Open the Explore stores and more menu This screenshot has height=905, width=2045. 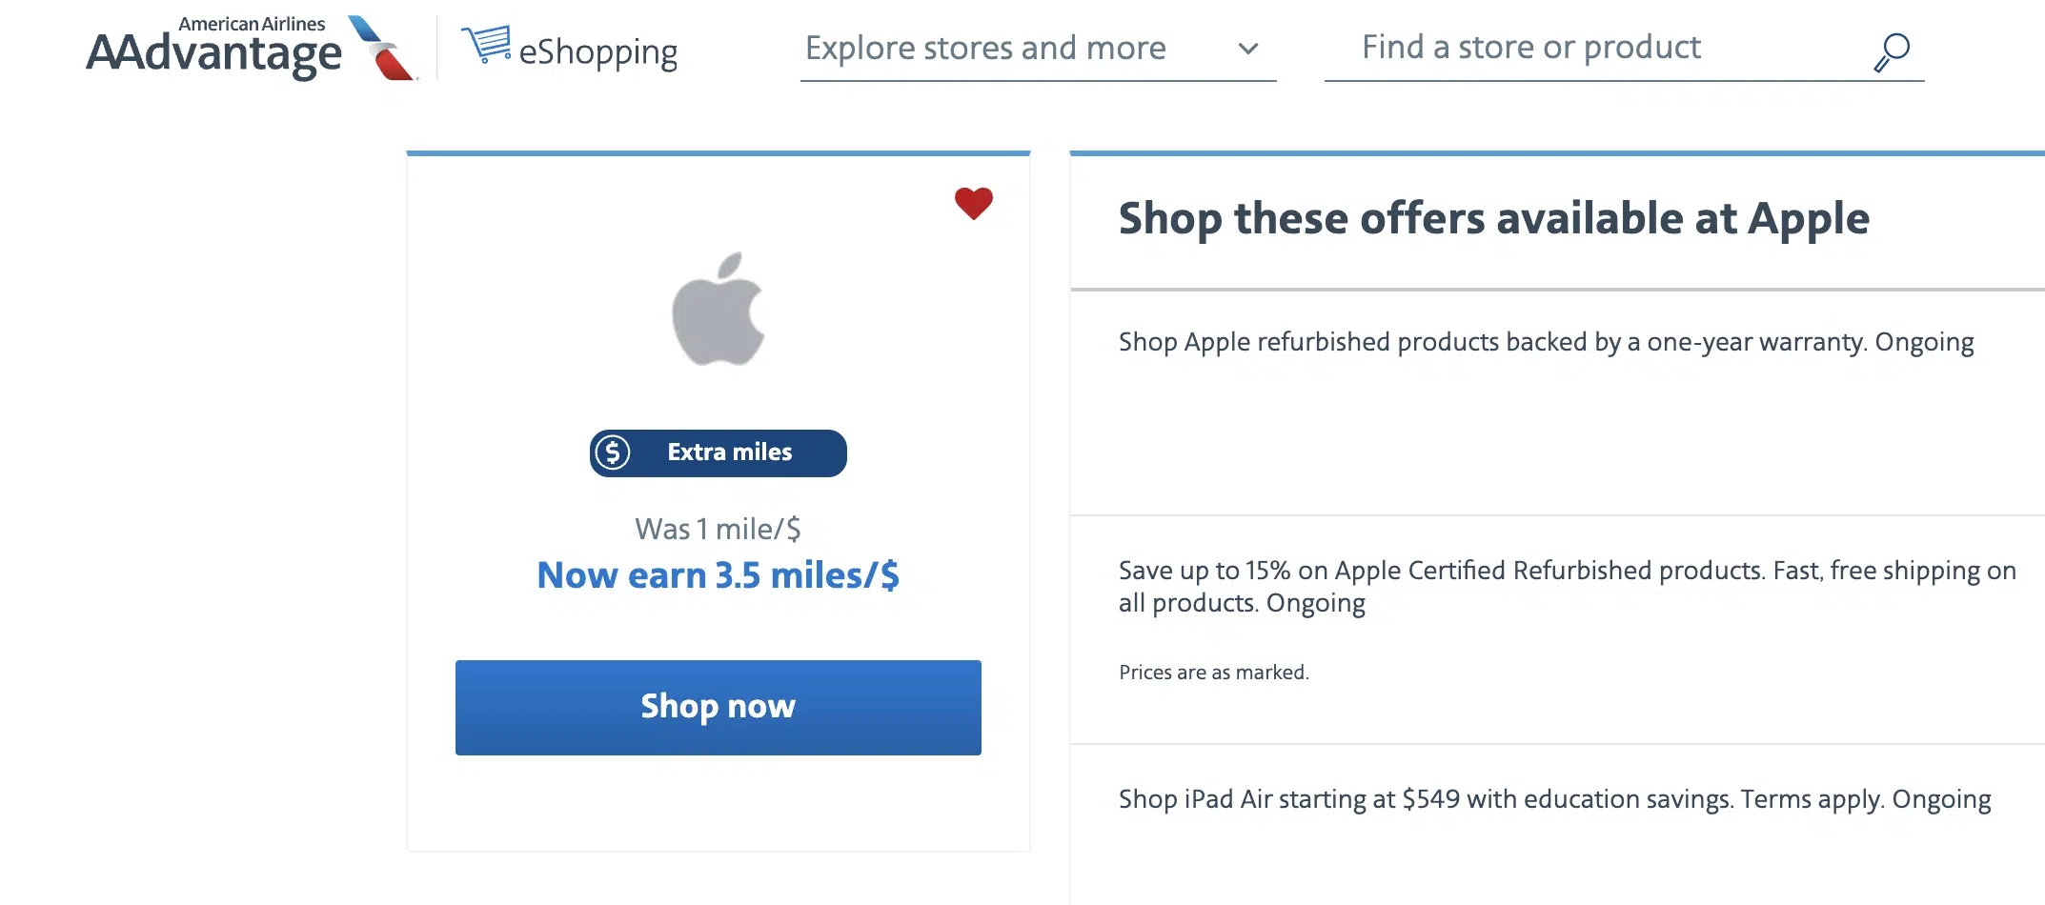[985, 49]
